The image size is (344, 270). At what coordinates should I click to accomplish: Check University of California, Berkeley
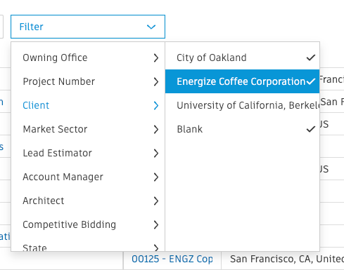242,105
